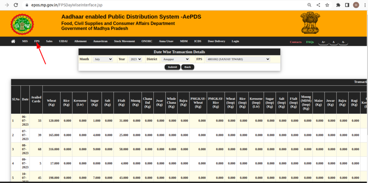
Task: Click wheat value 120.000
Action: (54, 121)
